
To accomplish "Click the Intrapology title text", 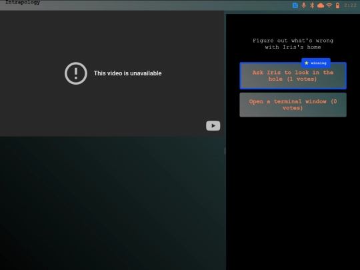I will [x=23, y=3].
